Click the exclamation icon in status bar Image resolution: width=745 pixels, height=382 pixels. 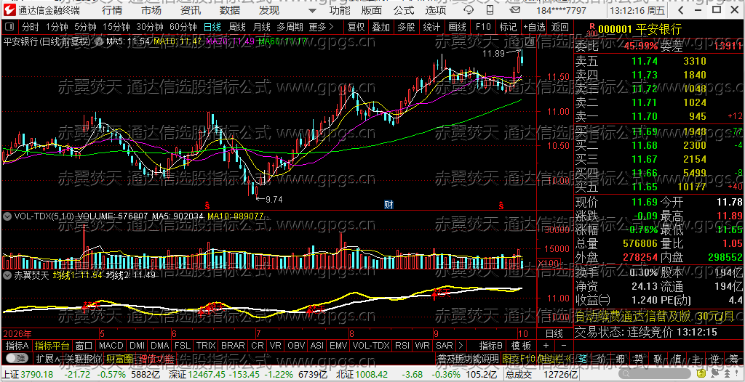[x=737, y=373]
